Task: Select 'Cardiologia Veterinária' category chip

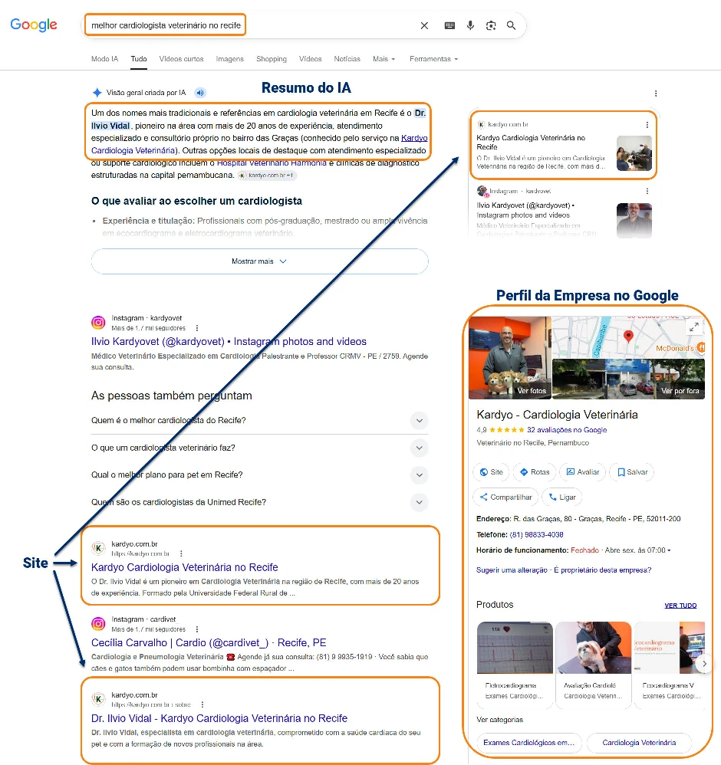Action: click(x=639, y=743)
